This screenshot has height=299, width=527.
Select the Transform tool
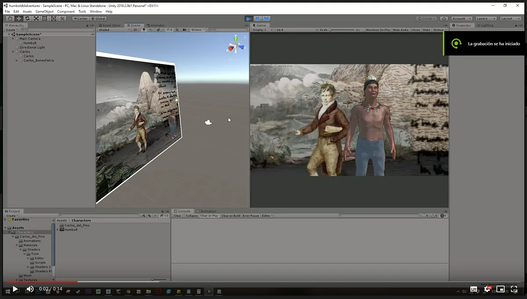(x=53, y=18)
